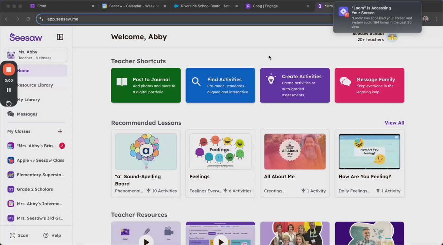Open the All About Me thumbnail

click(295, 152)
